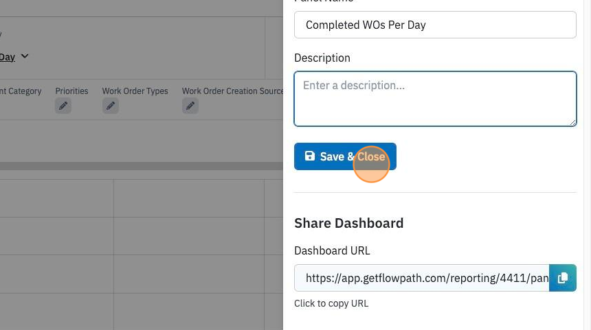
Task: Click inside the Description text area
Action: pyautogui.click(x=435, y=99)
